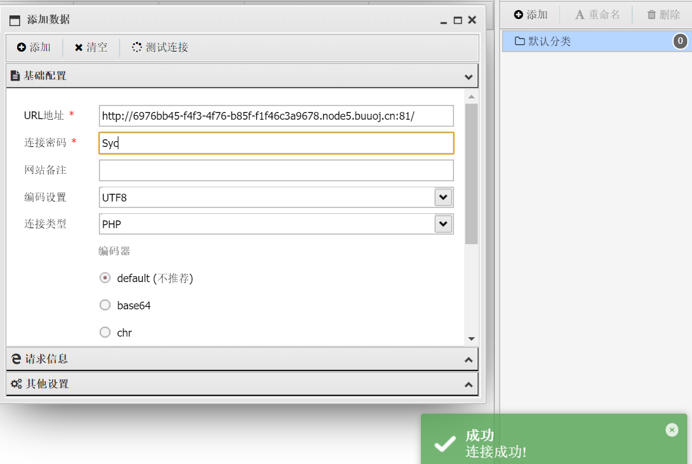Expand the 请求信息 section chevron

click(x=469, y=360)
